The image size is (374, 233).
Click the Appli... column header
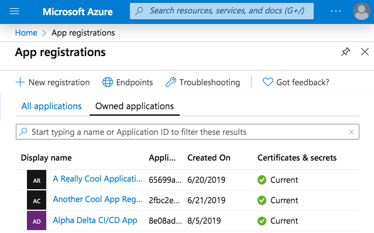[x=162, y=158]
